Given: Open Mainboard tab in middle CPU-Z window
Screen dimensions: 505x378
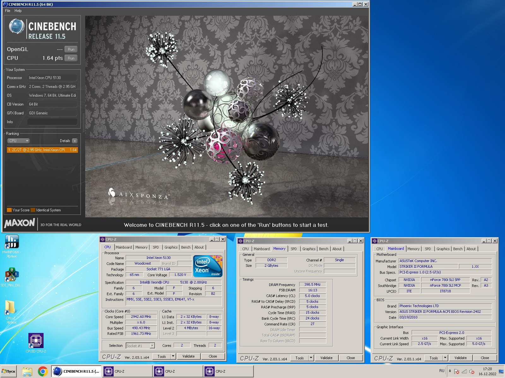Looking at the screenshot, I should click(x=262, y=249).
